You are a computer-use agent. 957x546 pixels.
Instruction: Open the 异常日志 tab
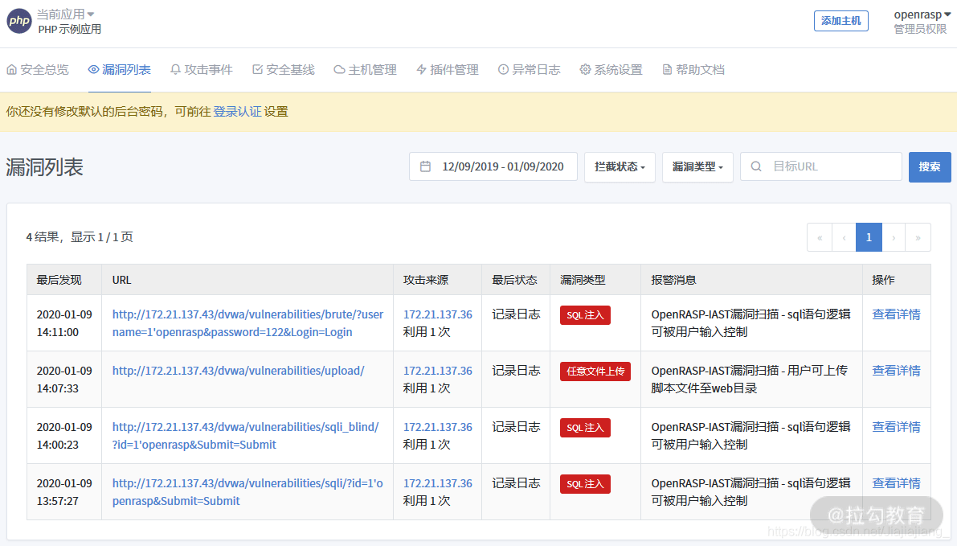pyautogui.click(x=530, y=70)
